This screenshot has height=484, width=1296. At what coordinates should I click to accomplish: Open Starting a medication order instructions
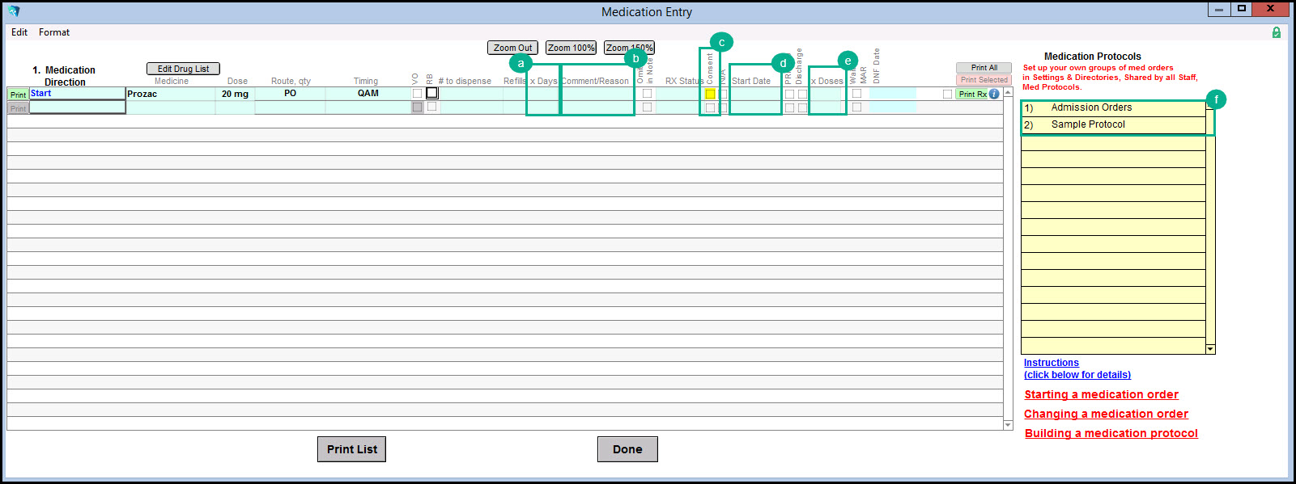1101,394
